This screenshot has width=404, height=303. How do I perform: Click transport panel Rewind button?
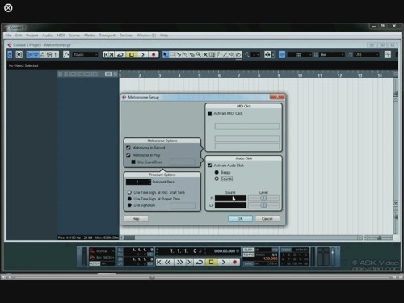168,262
